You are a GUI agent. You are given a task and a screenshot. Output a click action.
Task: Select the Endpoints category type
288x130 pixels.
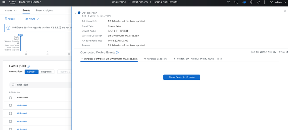[46, 72]
